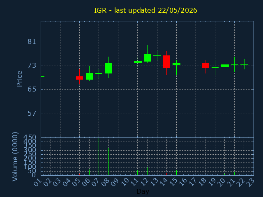Select the green candlestick on day 15

pos(176,64)
